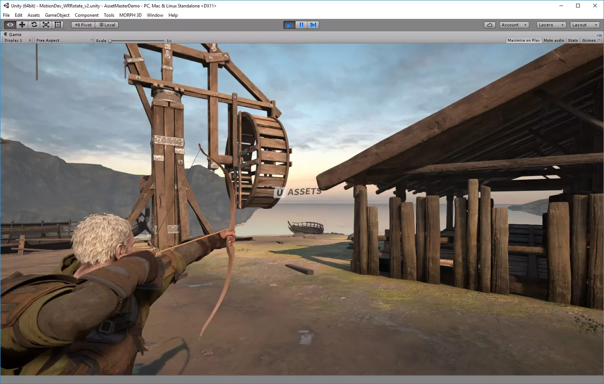This screenshot has height=384, width=604.
Task: Toggle Mute audio in Game view
Action: [x=553, y=40]
